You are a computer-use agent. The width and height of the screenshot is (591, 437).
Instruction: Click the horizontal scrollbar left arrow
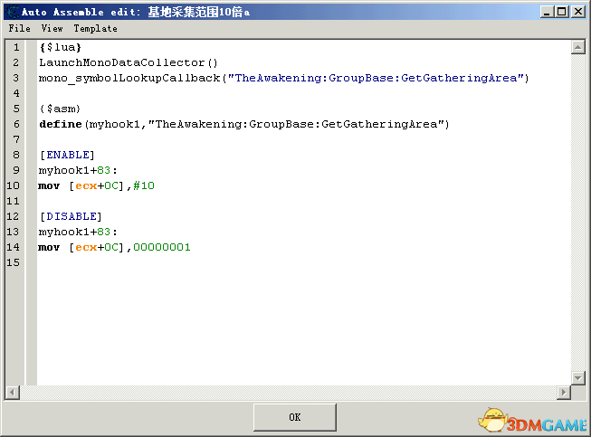point(13,393)
